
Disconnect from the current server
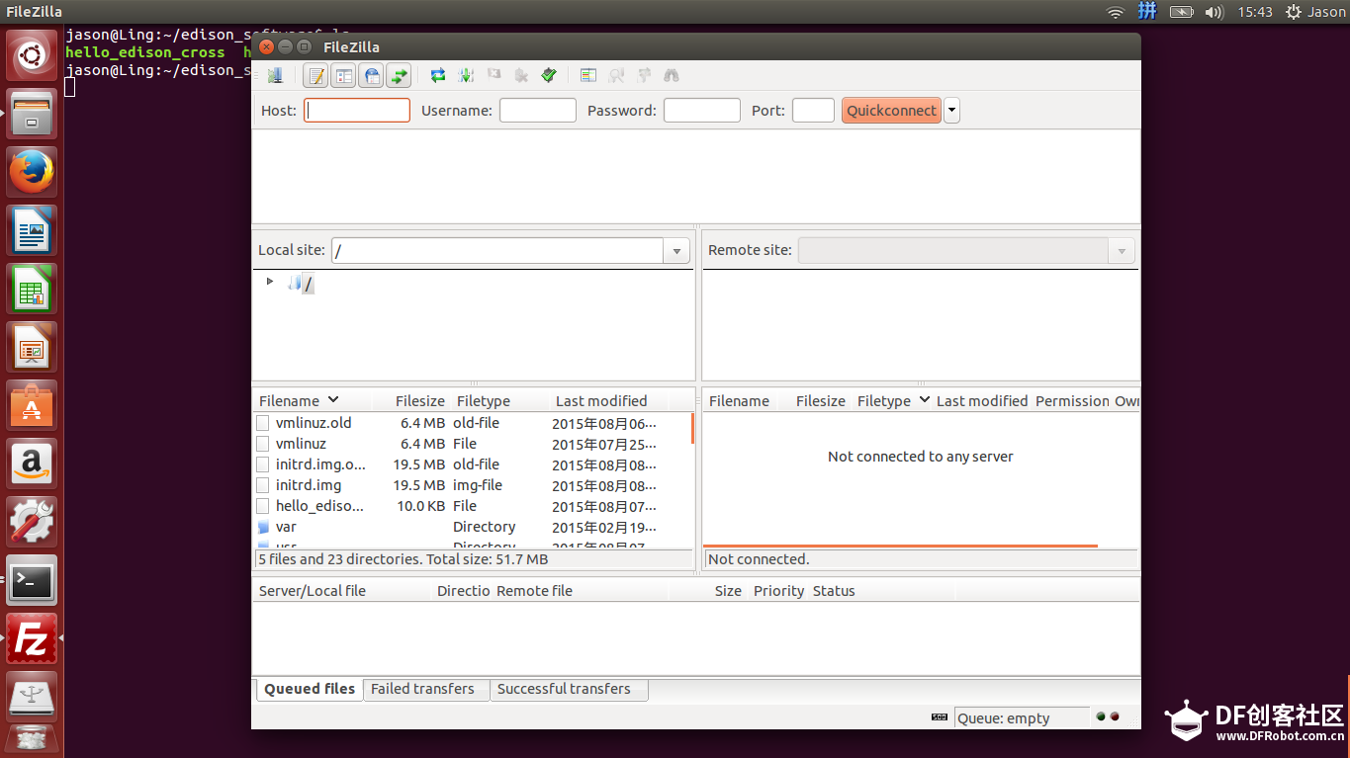click(x=521, y=75)
